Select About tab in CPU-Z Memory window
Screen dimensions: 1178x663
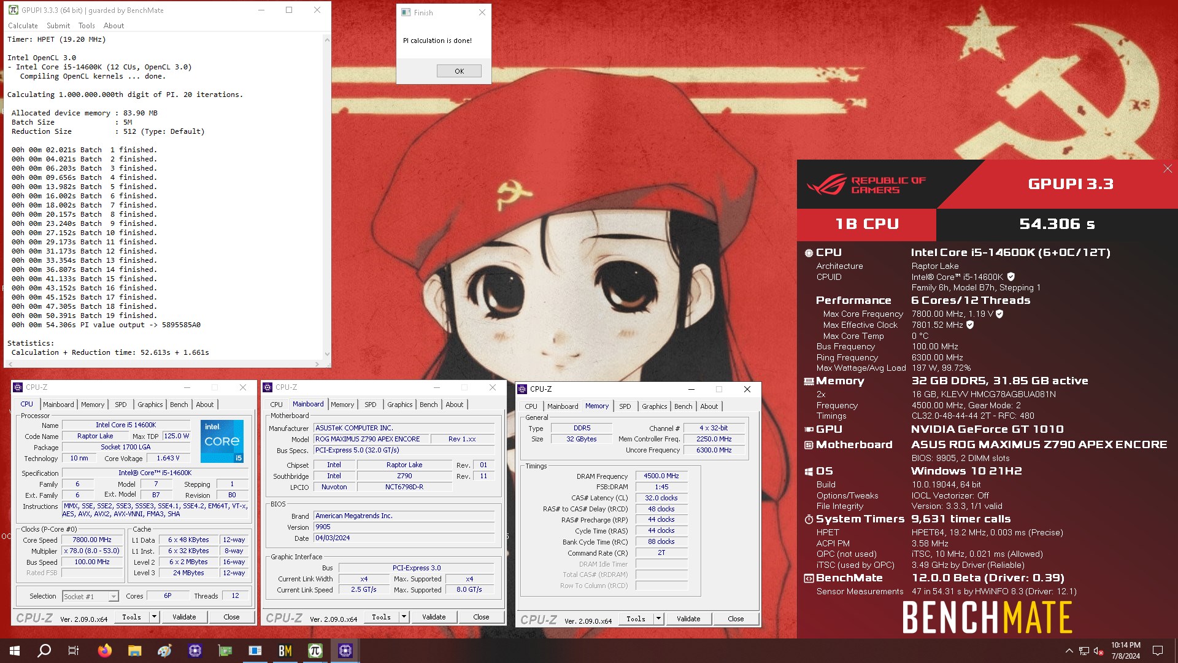coord(709,406)
